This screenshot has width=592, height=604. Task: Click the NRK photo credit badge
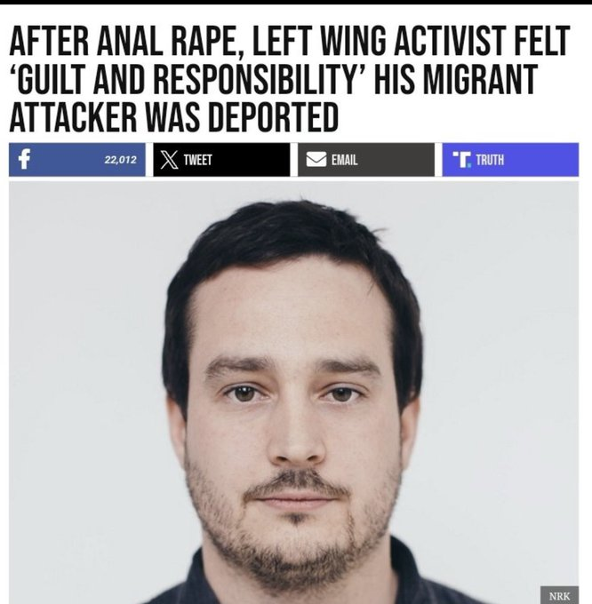pos(559,595)
